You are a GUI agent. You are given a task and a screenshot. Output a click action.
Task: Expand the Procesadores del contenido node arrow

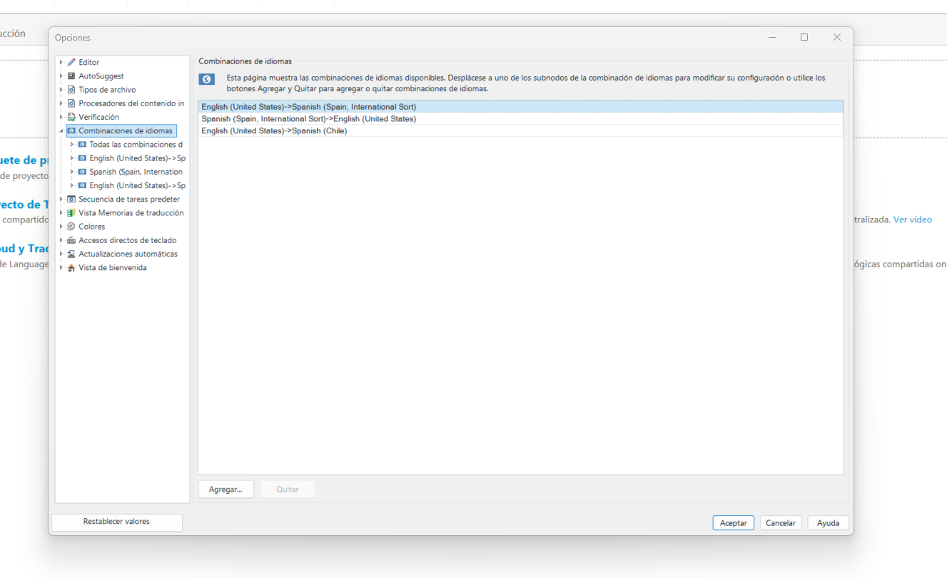pos(61,103)
